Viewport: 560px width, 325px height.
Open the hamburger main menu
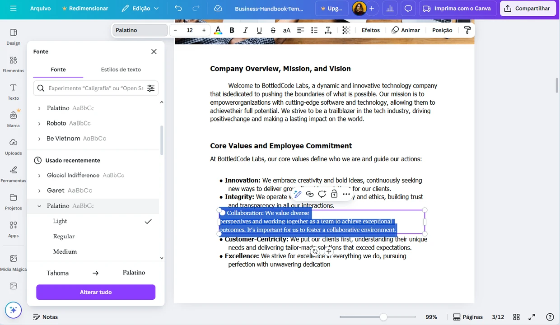pyautogui.click(x=13, y=9)
